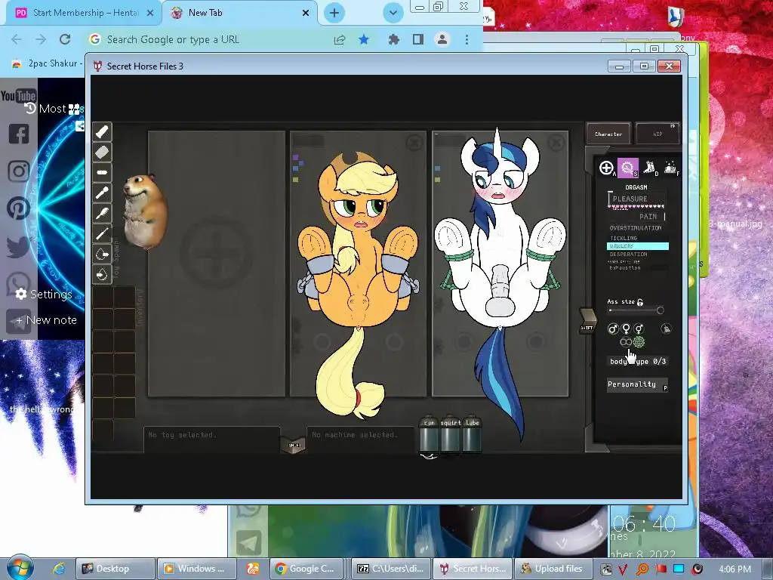Toggle the highlighted cyan stat row
This screenshot has width=773, height=580.
pyautogui.click(x=638, y=245)
